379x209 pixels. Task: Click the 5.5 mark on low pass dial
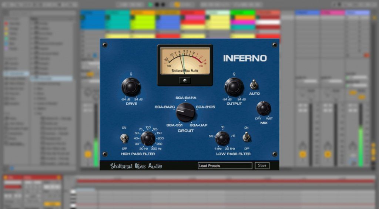[x=211, y=136]
